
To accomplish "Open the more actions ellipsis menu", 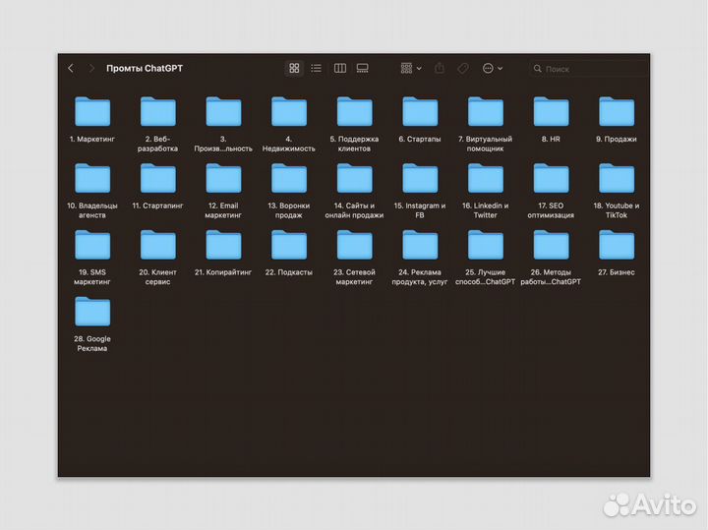I will (x=492, y=69).
